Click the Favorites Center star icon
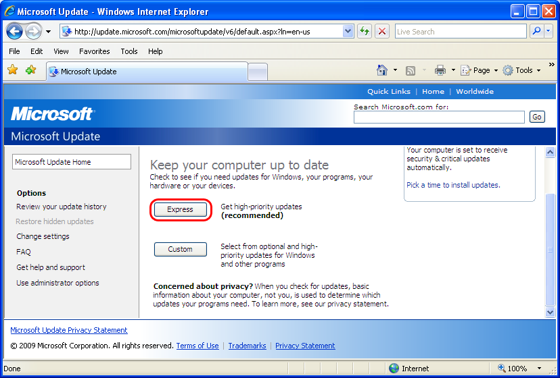Viewport: 560px width, 378px height. click(x=12, y=70)
